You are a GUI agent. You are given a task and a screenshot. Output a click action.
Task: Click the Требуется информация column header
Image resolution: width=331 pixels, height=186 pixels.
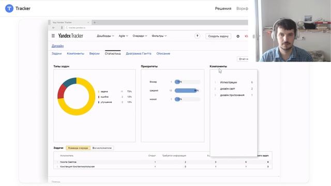point(174,156)
